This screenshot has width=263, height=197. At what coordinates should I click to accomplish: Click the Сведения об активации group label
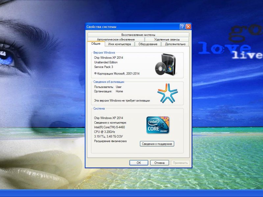click(109, 82)
